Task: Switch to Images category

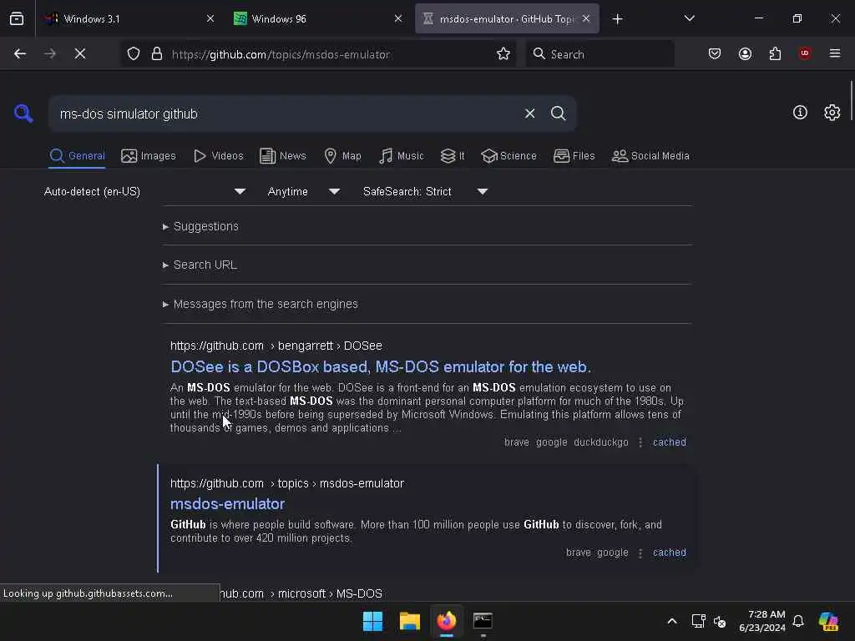Action: 149,156
